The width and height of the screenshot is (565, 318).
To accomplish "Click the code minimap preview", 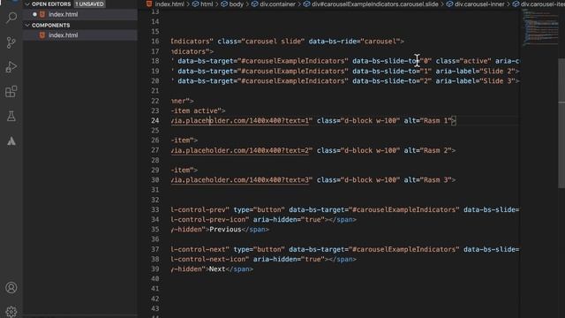I will tap(539, 27).
